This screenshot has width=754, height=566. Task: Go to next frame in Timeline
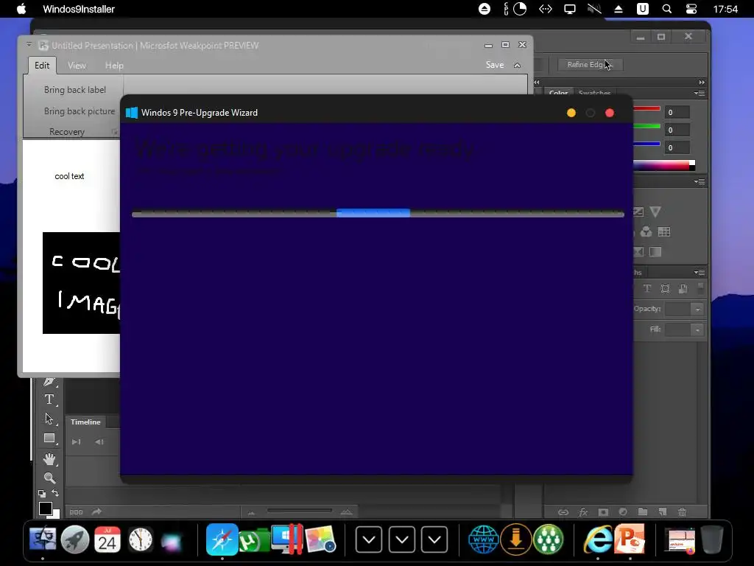pyautogui.click(x=76, y=442)
